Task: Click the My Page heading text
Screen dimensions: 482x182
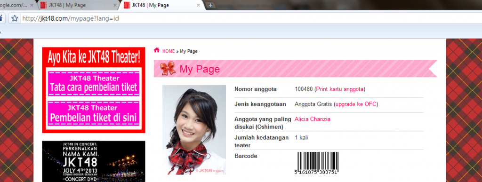Action: (200, 69)
